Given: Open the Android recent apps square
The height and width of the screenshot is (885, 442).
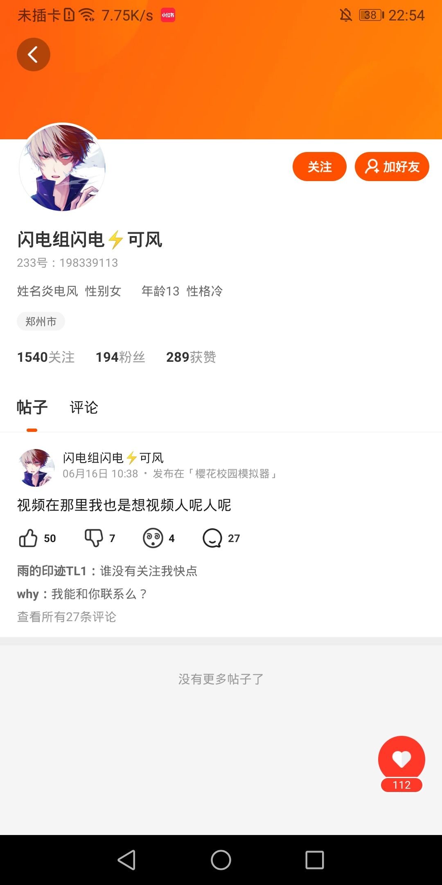Looking at the screenshot, I should click(x=315, y=860).
